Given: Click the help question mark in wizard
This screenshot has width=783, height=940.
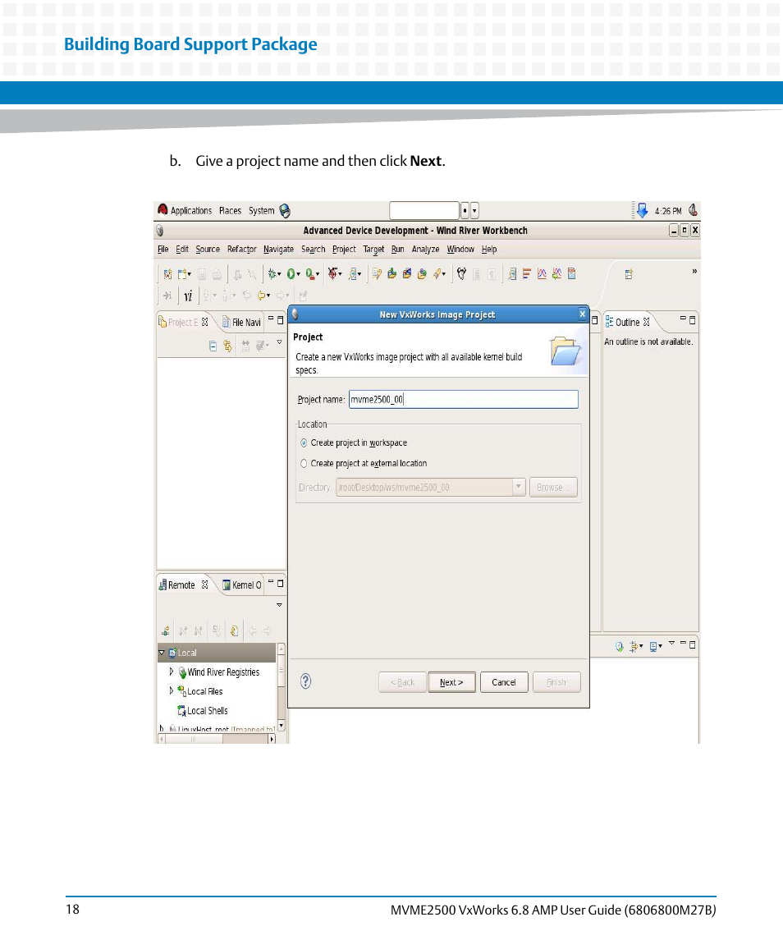Looking at the screenshot, I should 306,681.
